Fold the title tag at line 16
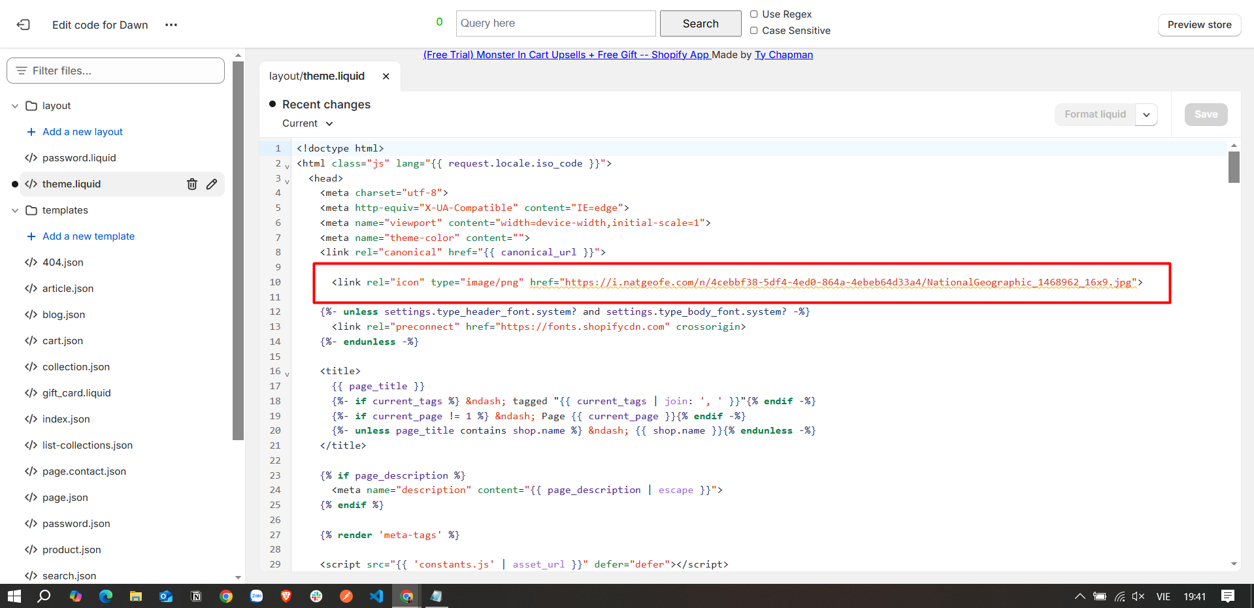Image resolution: width=1254 pixels, height=608 pixels. click(x=287, y=374)
